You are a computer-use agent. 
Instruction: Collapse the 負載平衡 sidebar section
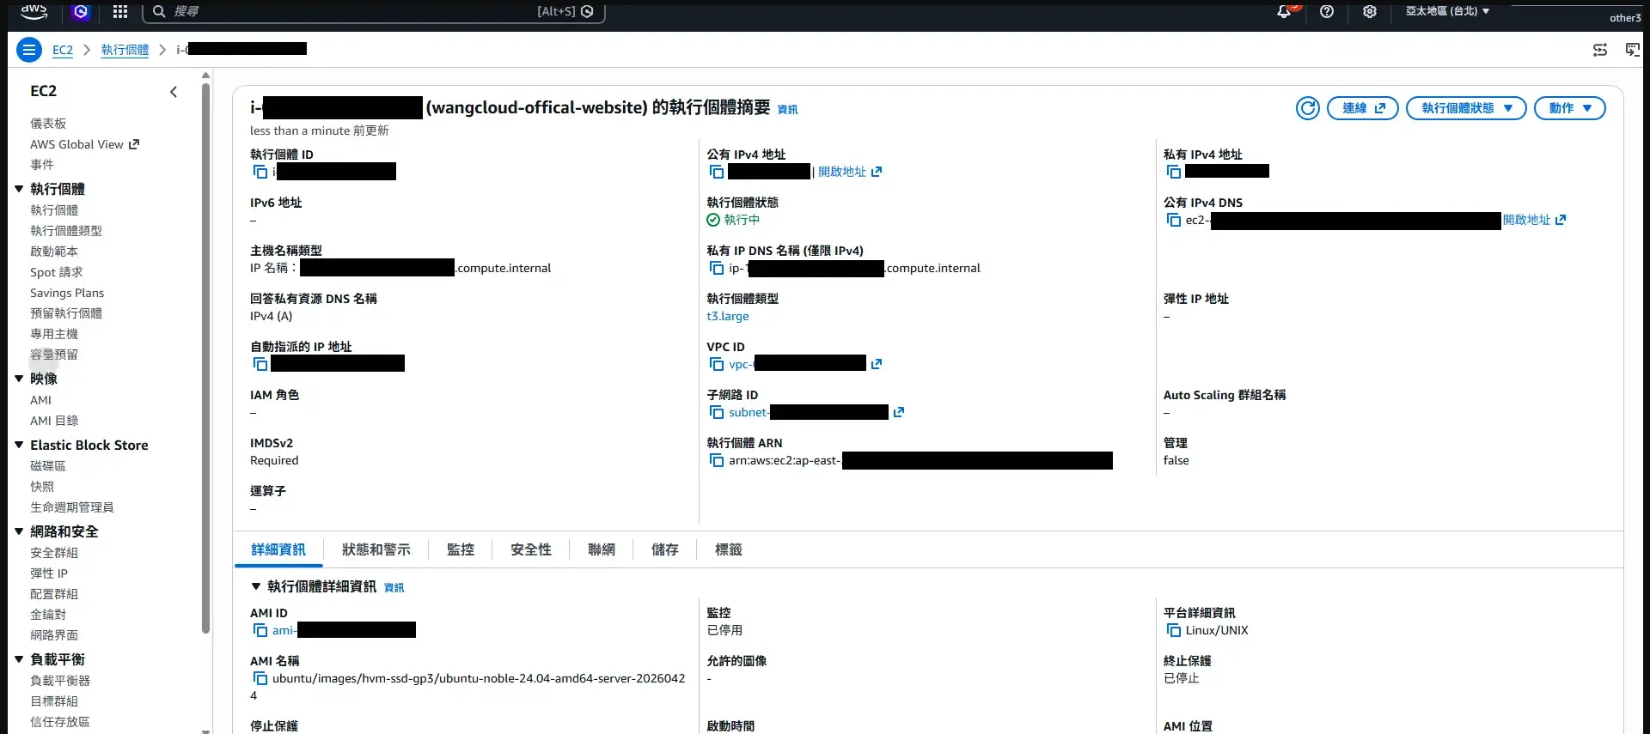[x=19, y=659]
